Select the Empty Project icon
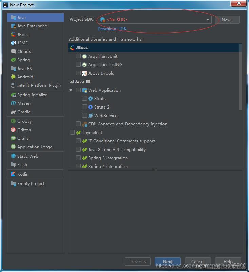249x272 pixels. click(13, 183)
